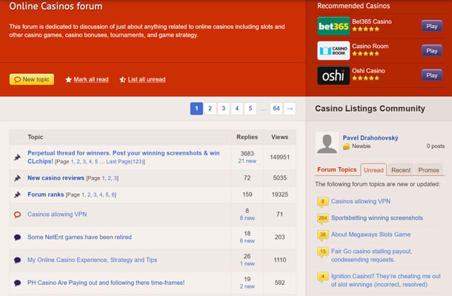This screenshot has width=452, height=296.
Task: Open PH Casino Are Paying out topic
Action: [106, 283]
